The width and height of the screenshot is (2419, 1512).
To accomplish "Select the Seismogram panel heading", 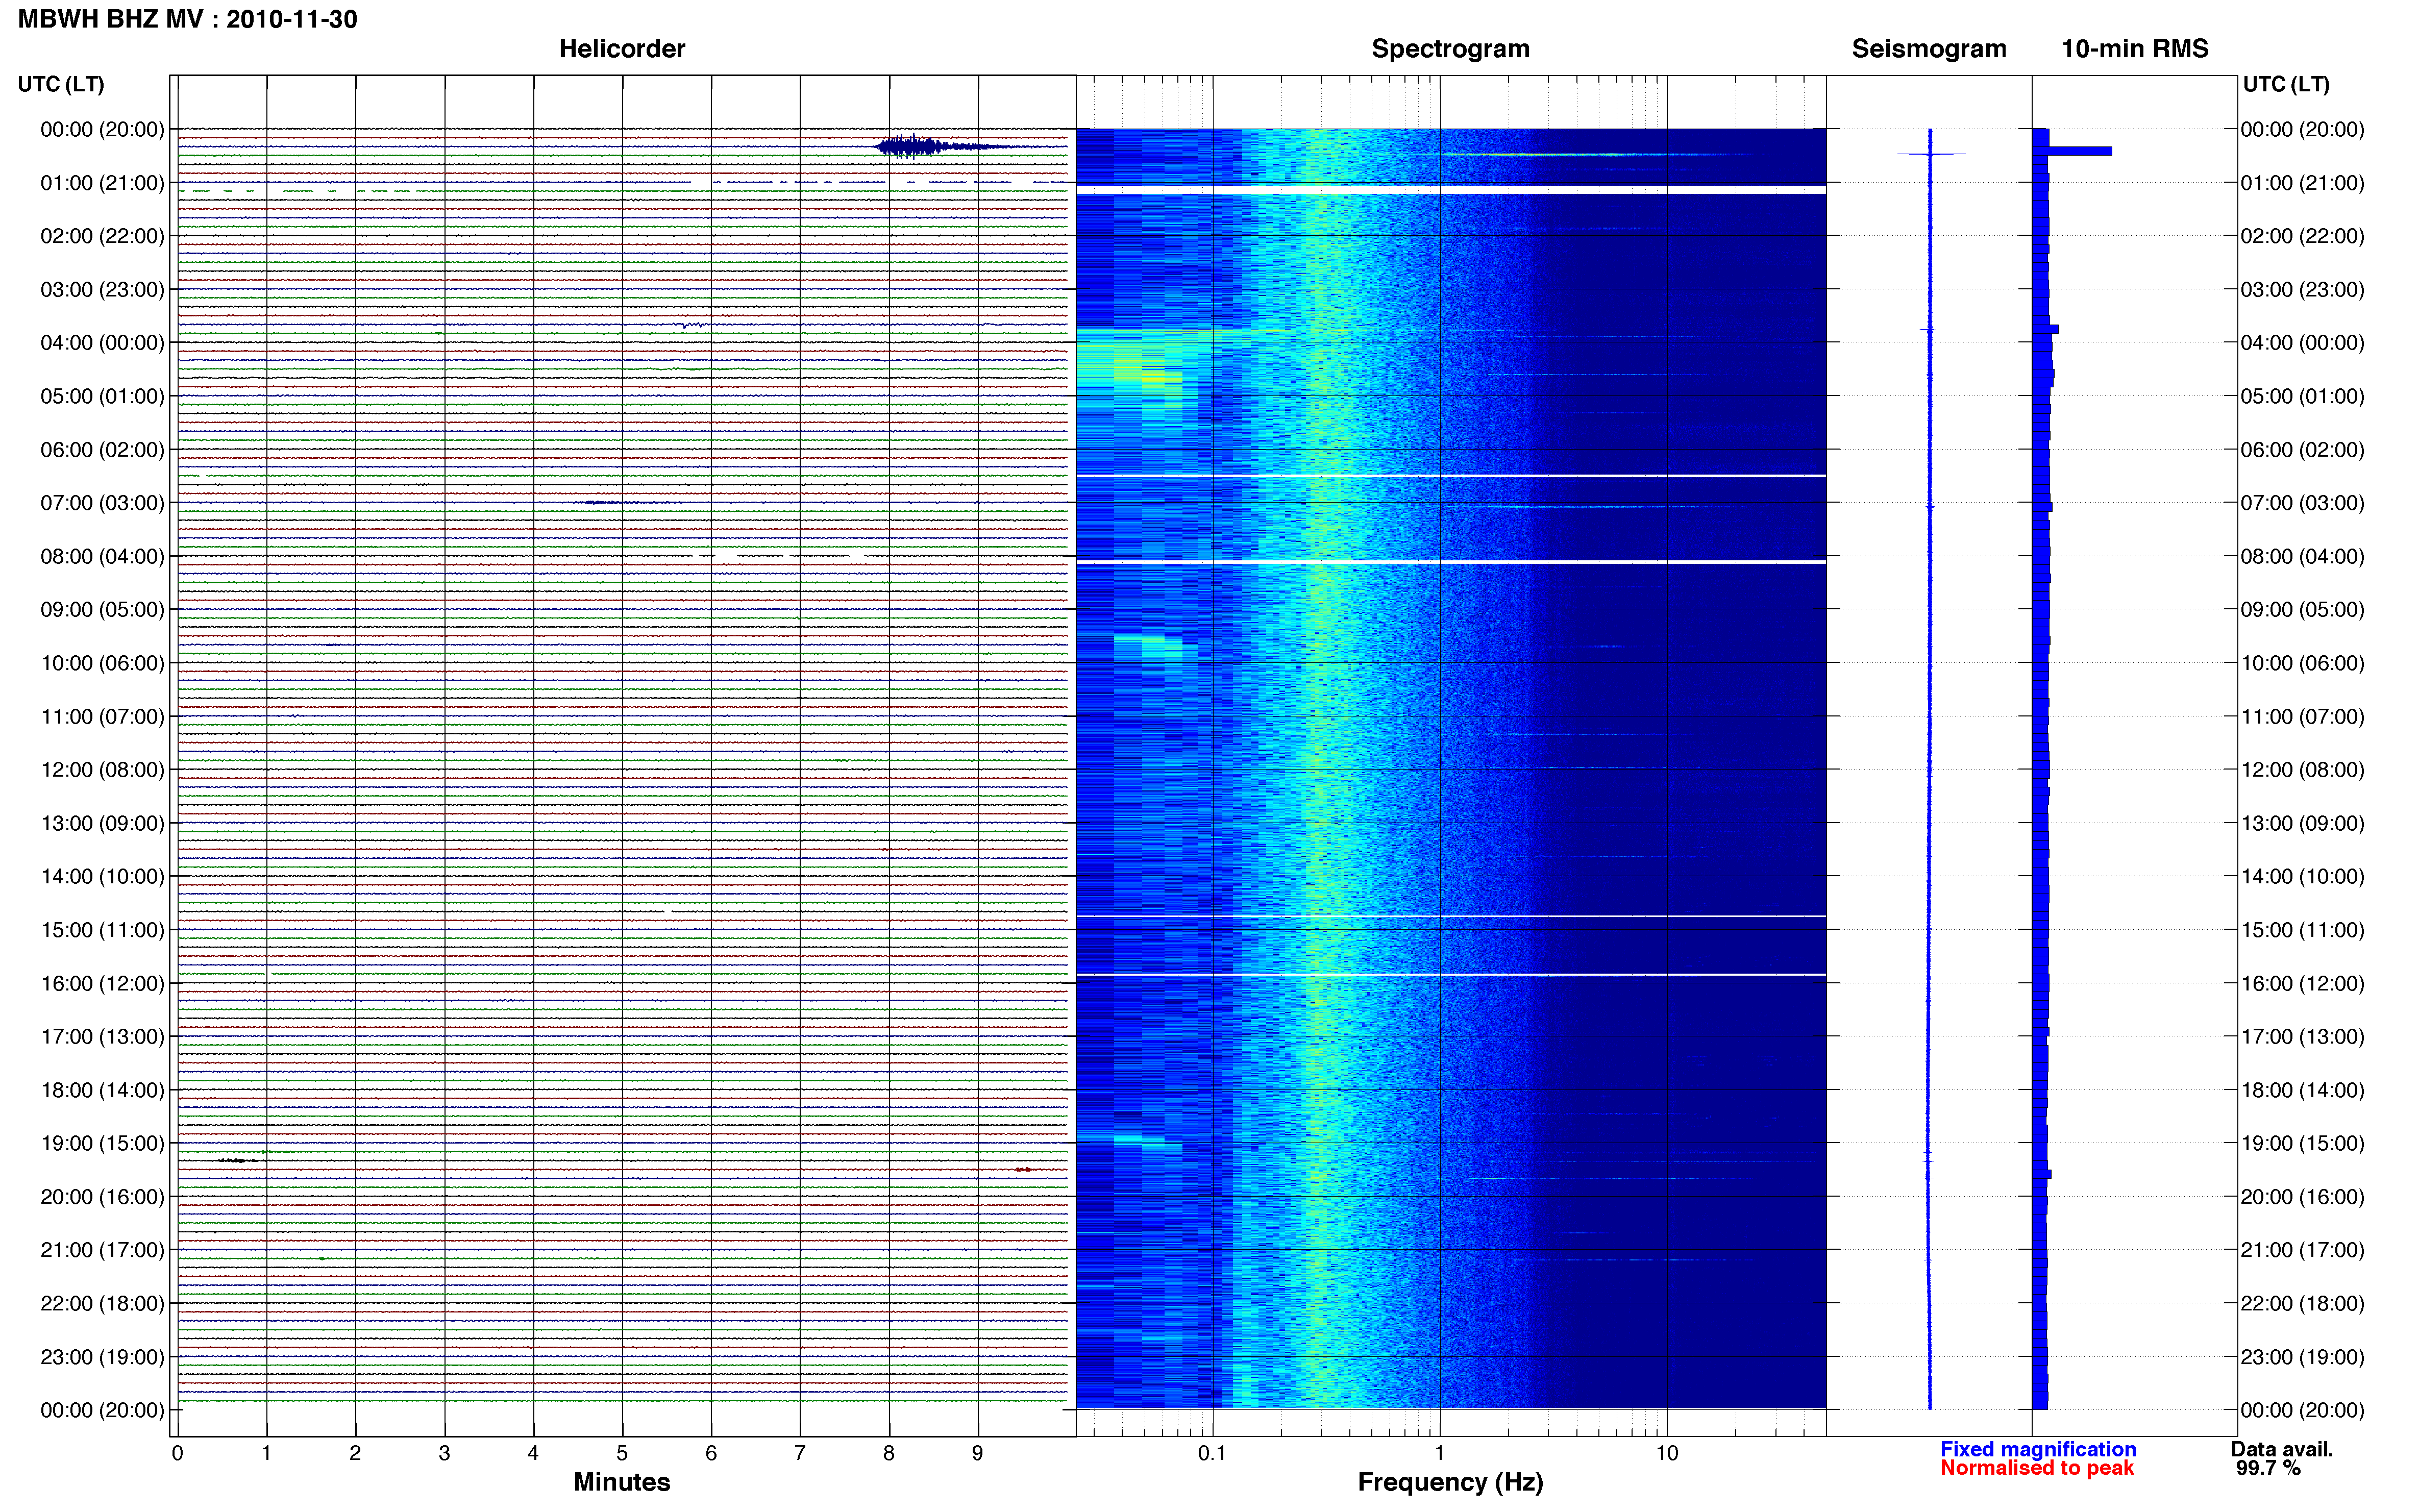I will [1928, 49].
